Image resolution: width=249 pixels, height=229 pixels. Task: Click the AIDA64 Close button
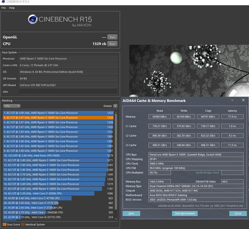pos(238,213)
